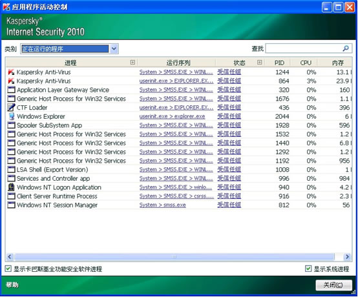Click the Windows NT Logon Application icon
Screen dimensions: 358x297
coord(11,187)
